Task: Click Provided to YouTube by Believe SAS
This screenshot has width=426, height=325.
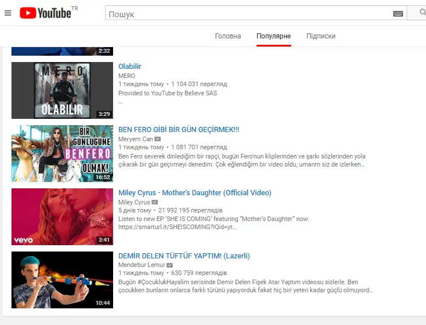Action: point(168,93)
